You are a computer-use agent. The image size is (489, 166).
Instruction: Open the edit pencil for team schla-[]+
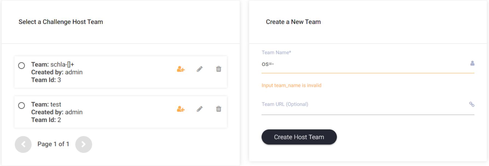point(199,69)
